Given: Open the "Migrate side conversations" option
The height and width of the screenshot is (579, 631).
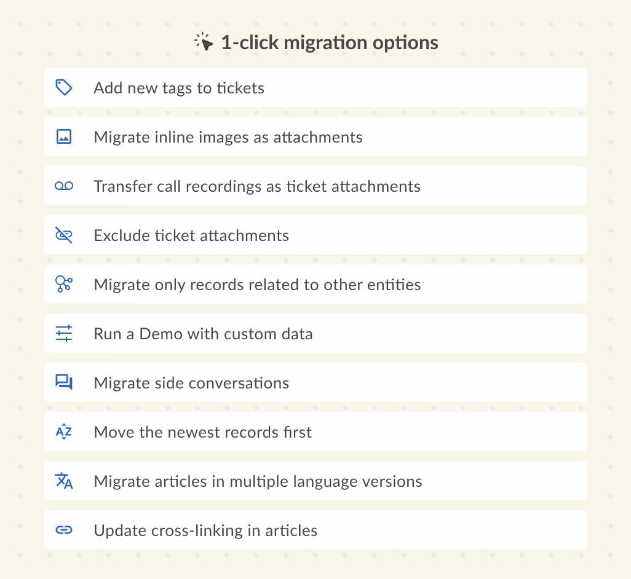Looking at the screenshot, I should 191,383.
